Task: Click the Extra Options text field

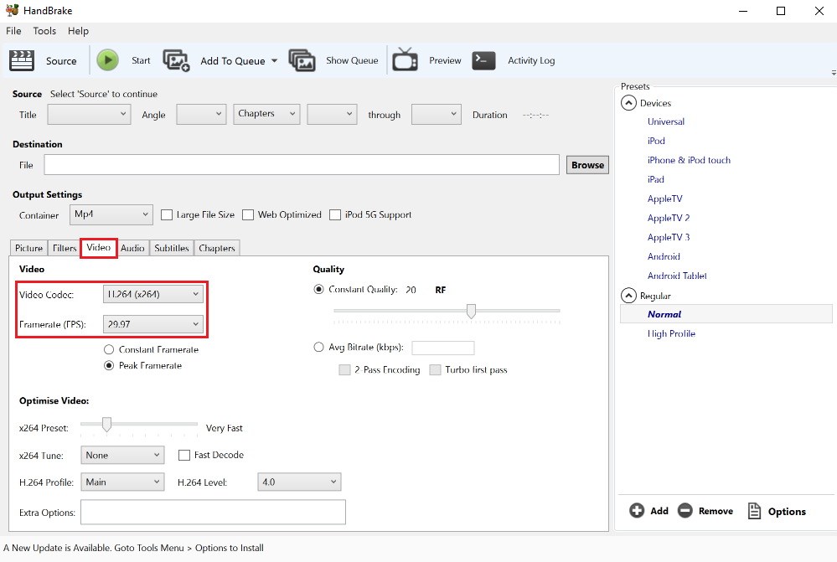Action: tap(213, 513)
